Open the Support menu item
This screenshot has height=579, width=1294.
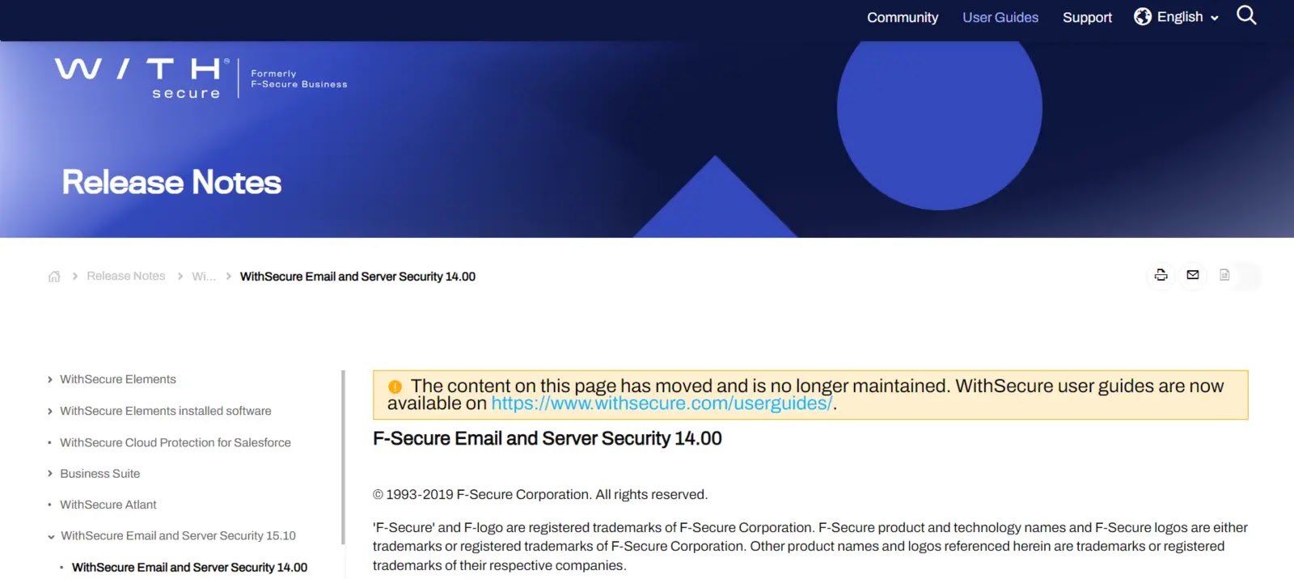[x=1087, y=17]
